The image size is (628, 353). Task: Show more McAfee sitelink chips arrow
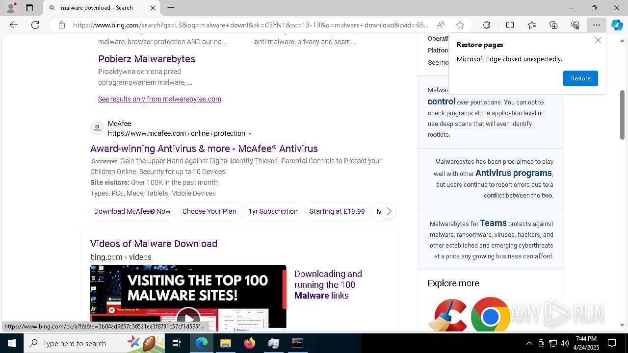point(389,211)
